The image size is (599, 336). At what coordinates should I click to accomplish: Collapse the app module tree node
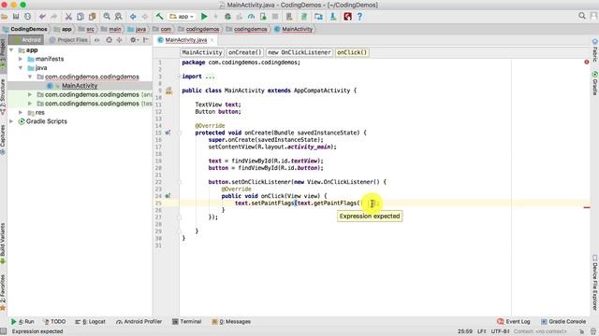click(11, 49)
